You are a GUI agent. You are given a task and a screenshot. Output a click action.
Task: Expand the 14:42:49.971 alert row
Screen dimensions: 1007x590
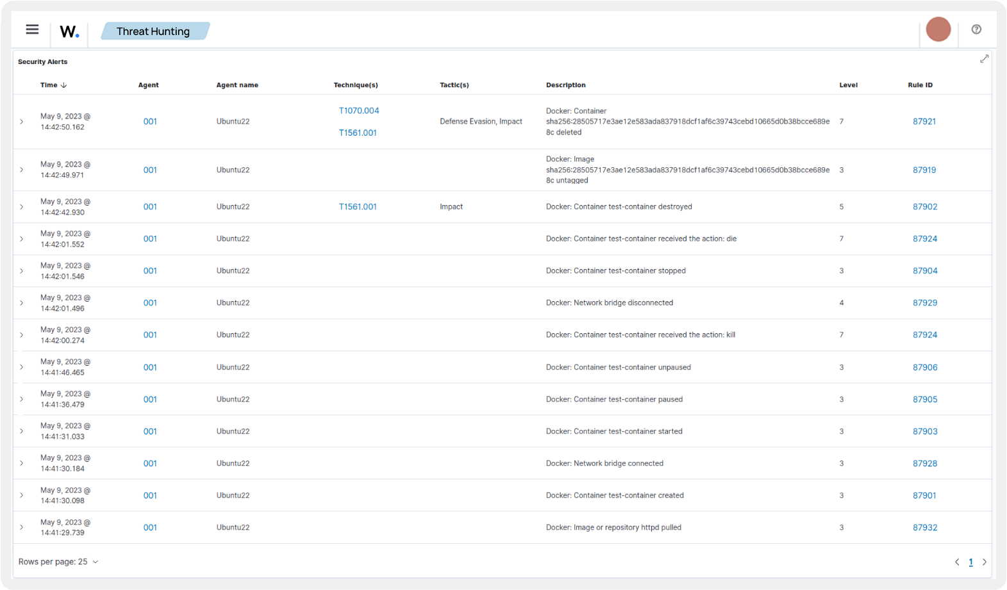pos(22,170)
